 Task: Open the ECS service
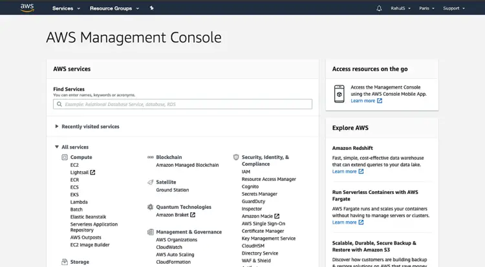(74, 187)
